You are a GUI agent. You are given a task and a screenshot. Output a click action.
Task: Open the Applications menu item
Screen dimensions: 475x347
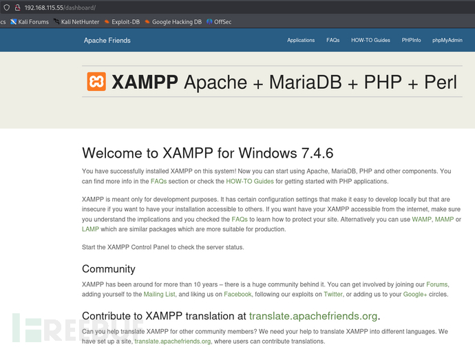point(301,40)
